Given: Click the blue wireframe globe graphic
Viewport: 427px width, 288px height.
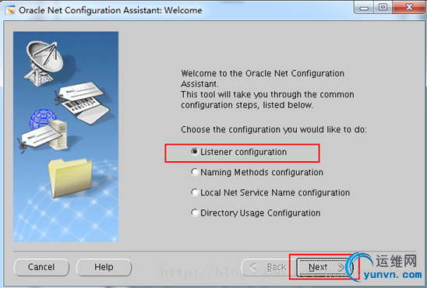Looking at the screenshot, I should (42, 119).
